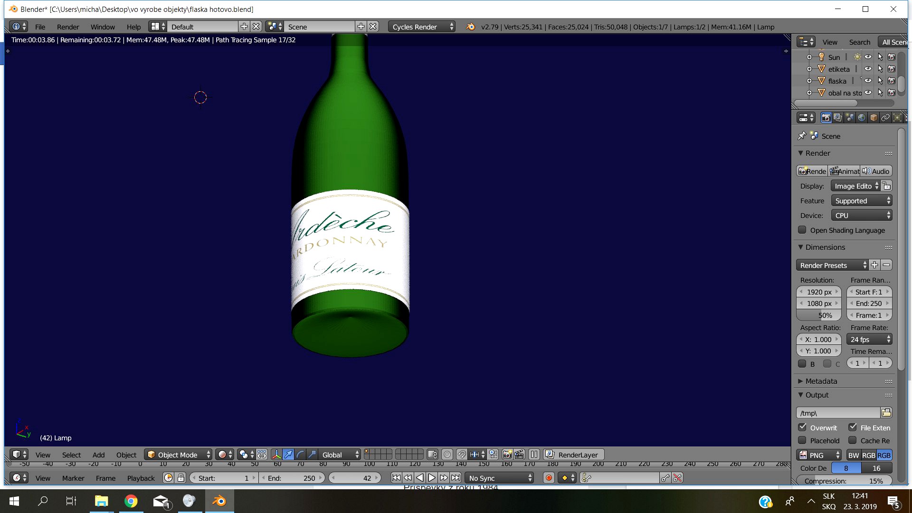Select the scale manipulator icon
The height and width of the screenshot is (513, 912).
click(312, 455)
